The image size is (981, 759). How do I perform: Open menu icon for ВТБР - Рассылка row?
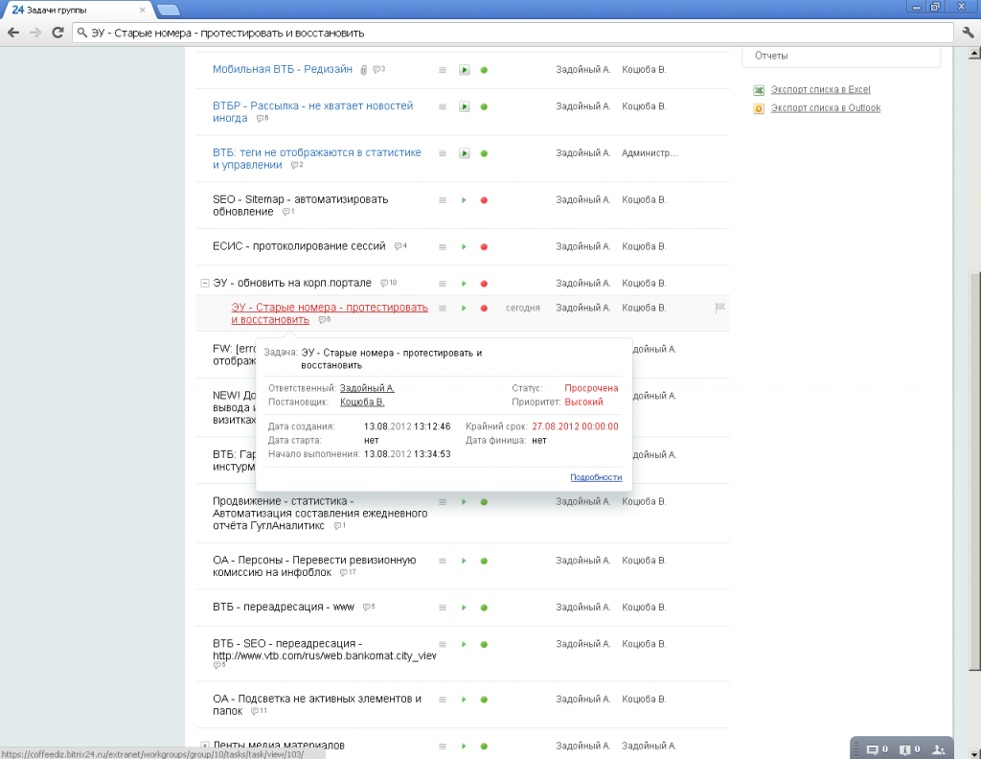443,107
